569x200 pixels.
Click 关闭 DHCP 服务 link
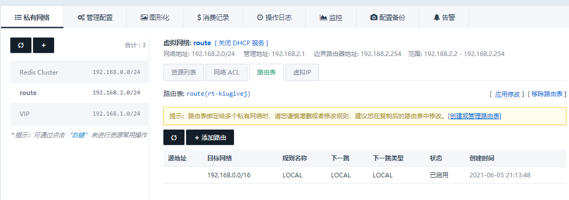pos(241,43)
